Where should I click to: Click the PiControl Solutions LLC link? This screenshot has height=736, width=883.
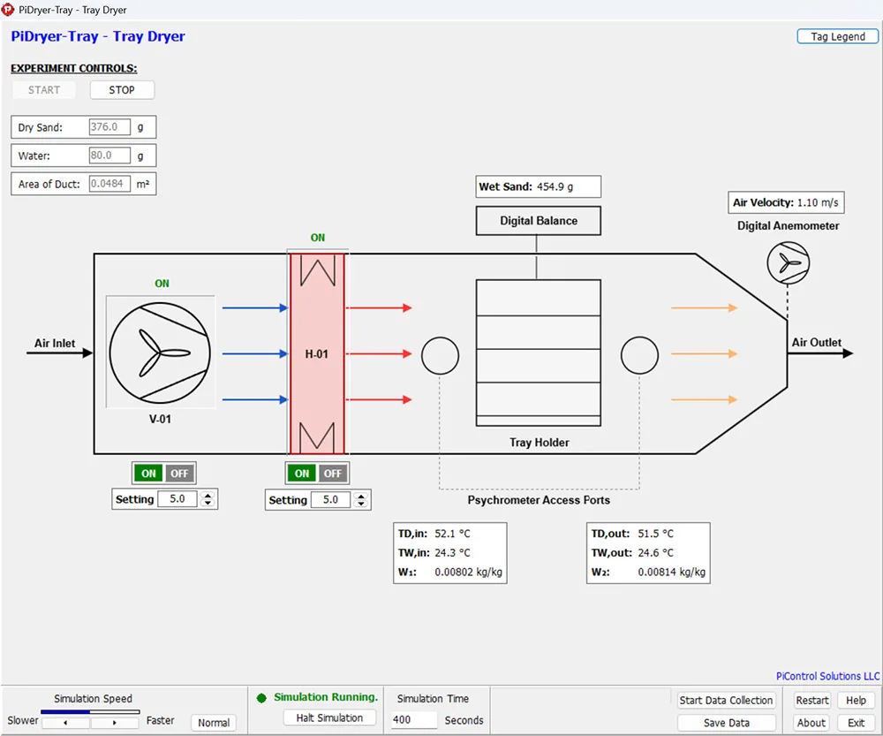click(x=827, y=676)
